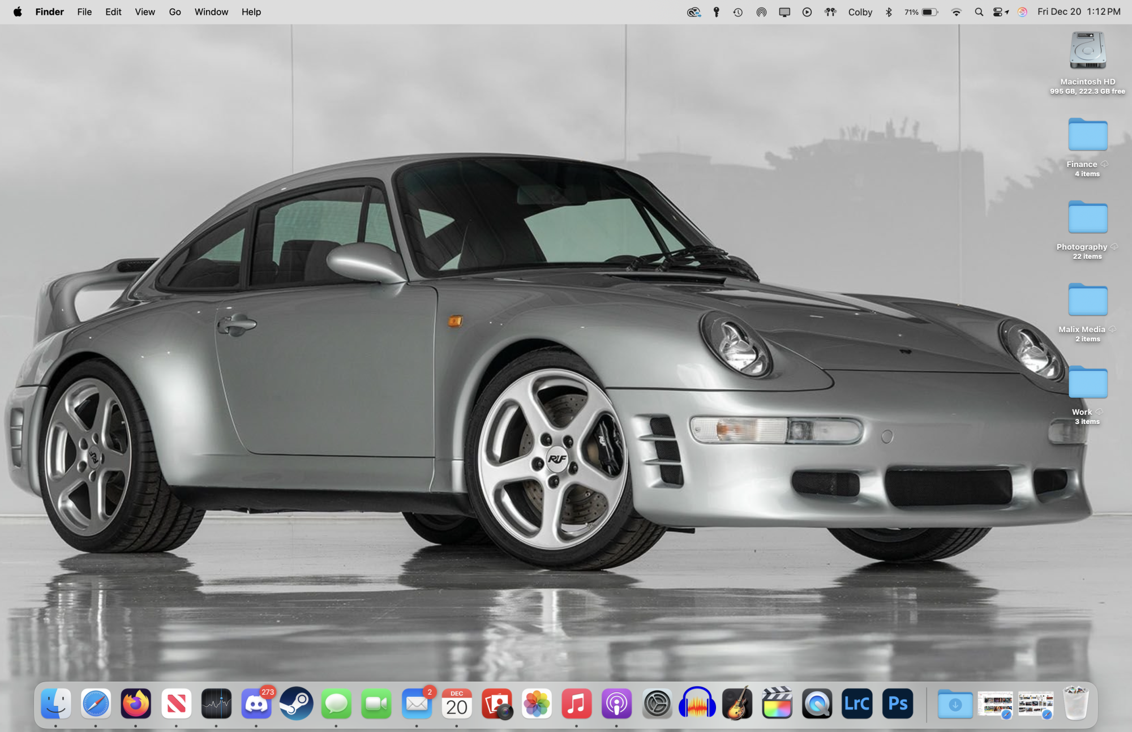Launch Lightroom Classic from the Dock
This screenshot has height=732, width=1132.
pyautogui.click(x=857, y=704)
